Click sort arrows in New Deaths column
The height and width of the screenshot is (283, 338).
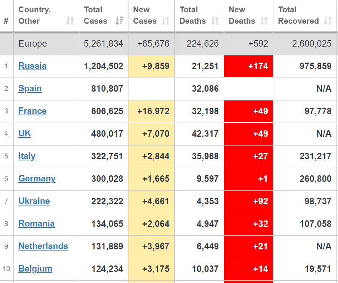[264, 21]
